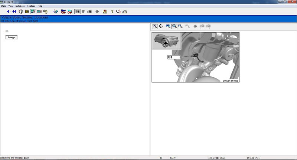
Task: Open the Database menu
Action: tap(20, 6)
